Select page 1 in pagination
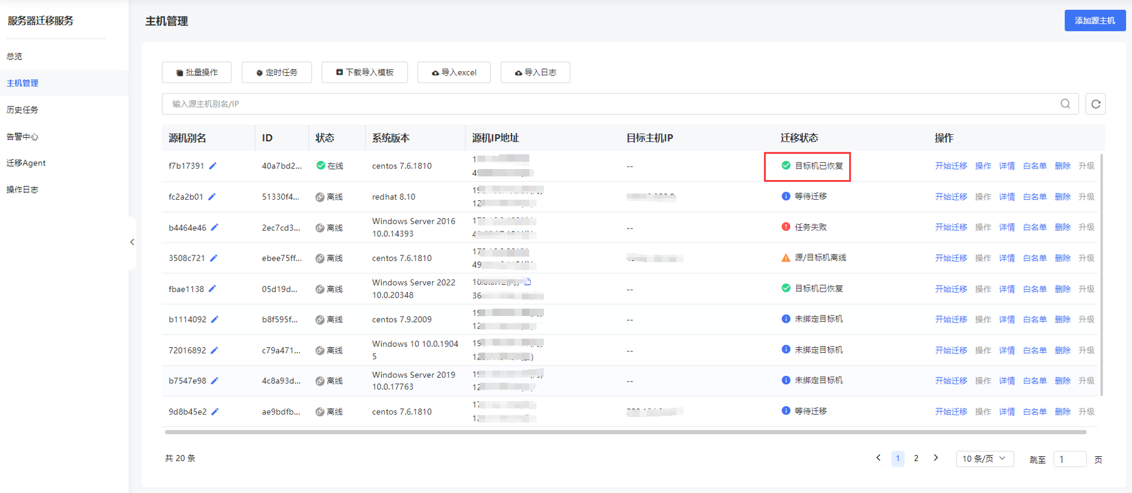Screen dimensions: 1132x493 (898, 458)
